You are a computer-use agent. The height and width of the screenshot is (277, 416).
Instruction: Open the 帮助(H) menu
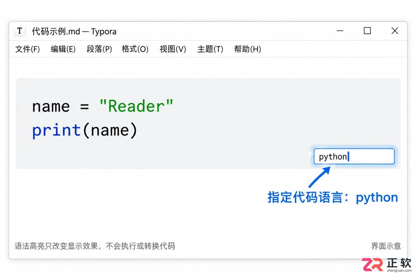tap(248, 49)
